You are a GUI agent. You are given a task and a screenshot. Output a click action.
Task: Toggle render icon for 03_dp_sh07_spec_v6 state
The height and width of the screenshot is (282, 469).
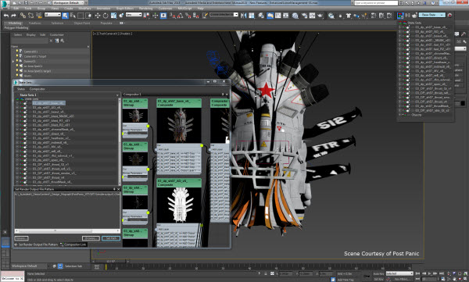pos(25,160)
